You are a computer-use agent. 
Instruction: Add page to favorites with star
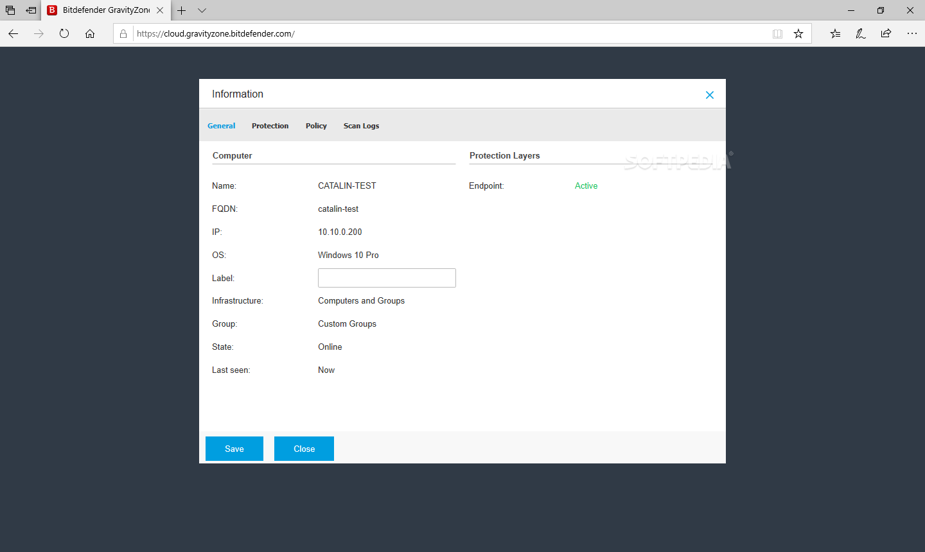click(798, 33)
